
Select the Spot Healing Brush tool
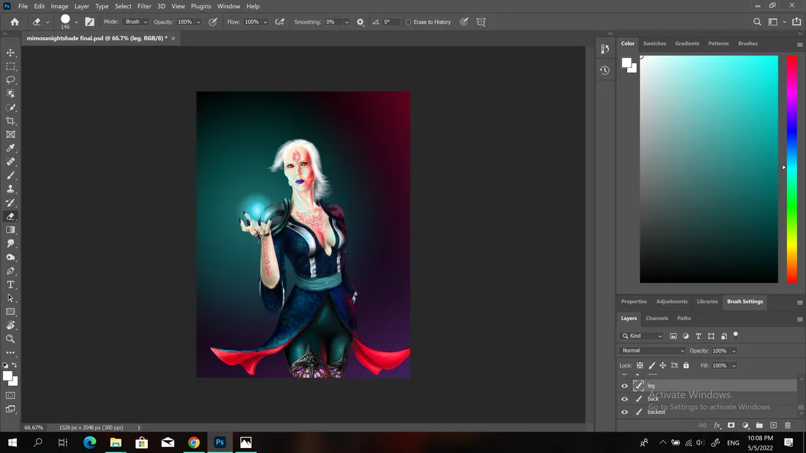pos(11,162)
